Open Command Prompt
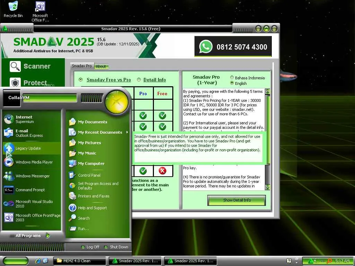The height and width of the screenshot is (266, 355). 32,190
